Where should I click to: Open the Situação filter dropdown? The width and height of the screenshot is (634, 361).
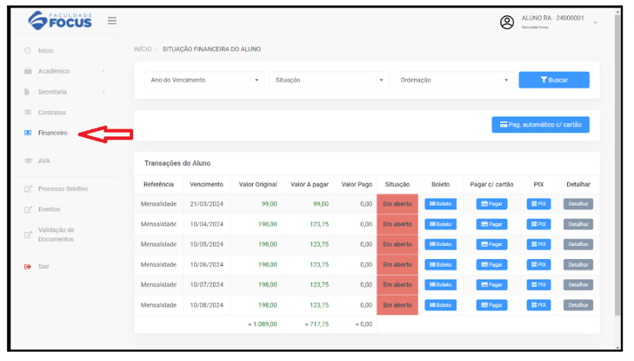coord(329,80)
